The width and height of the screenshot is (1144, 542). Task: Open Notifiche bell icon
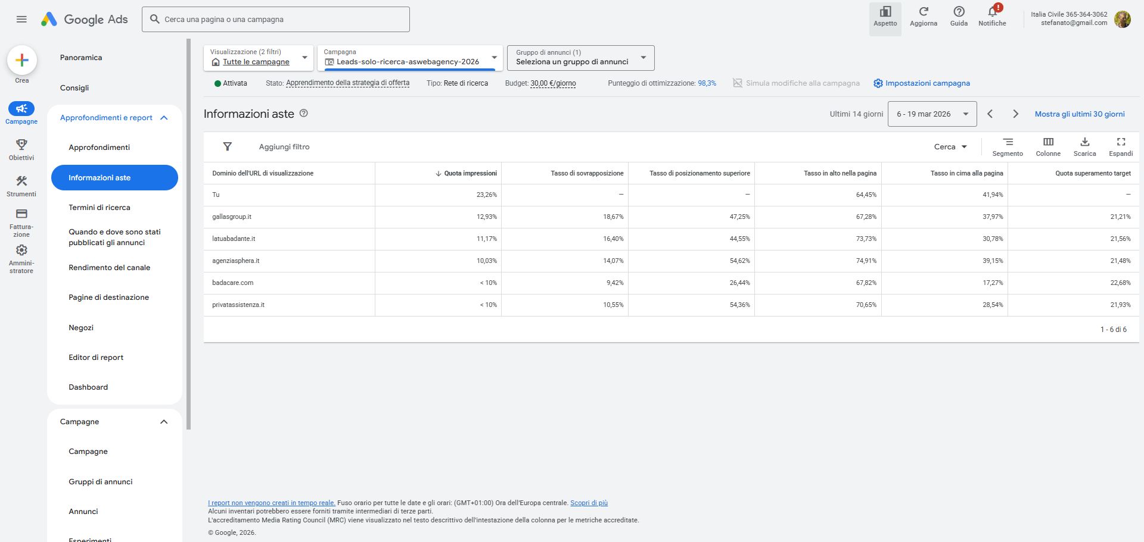[992, 12]
